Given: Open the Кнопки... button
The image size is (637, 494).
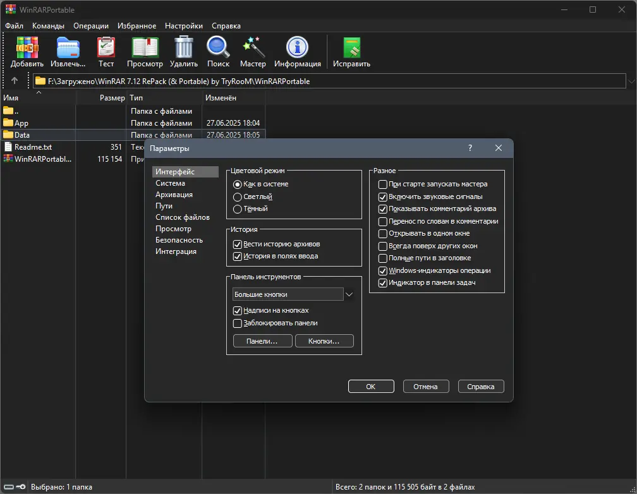Looking at the screenshot, I should click(x=324, y=341).
